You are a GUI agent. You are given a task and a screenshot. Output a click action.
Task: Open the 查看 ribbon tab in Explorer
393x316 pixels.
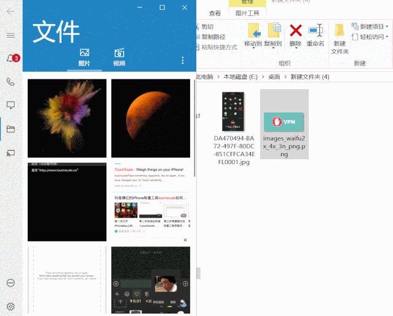(215, 14)
